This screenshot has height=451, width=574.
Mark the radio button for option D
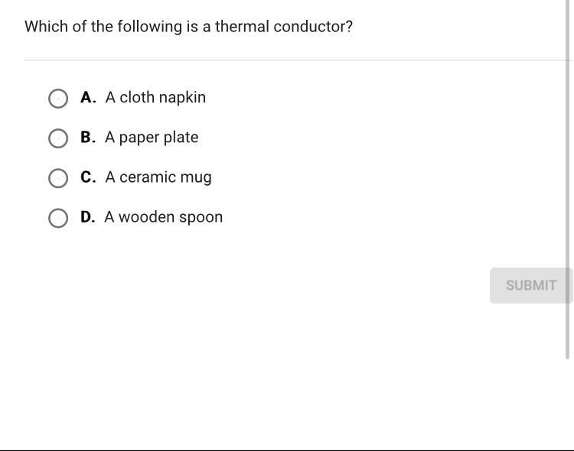[x=57, y=218]
